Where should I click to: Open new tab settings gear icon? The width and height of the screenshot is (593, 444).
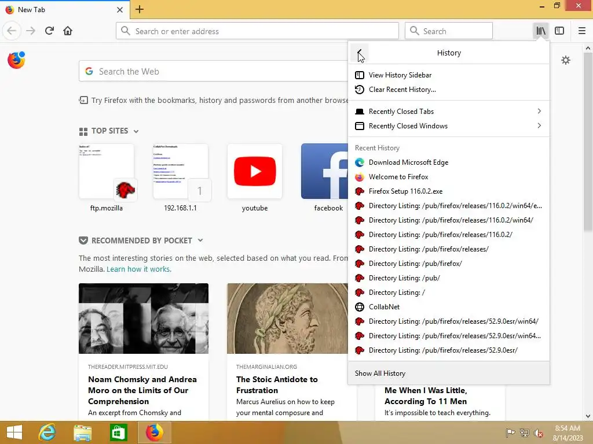coord(566,60)
